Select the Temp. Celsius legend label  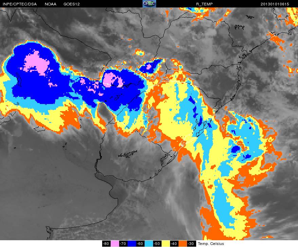pos(211,244)
